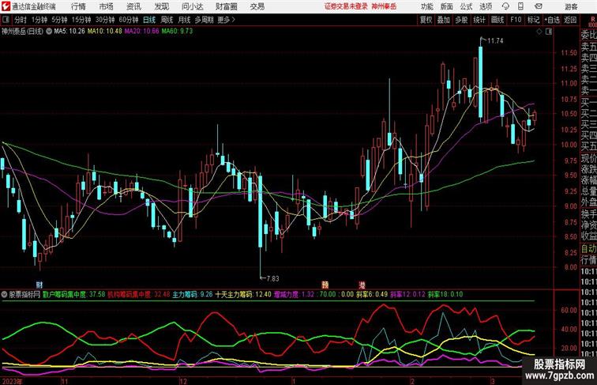Toggle the right info panel icon
This screenshot has height=385, width=597.
[549, 32]
